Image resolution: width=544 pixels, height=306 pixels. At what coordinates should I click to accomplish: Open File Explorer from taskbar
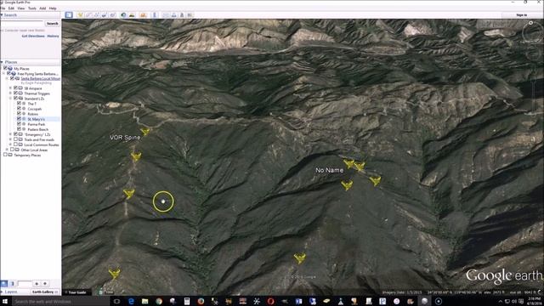click(145, 301)
